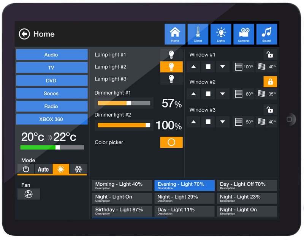Set climate mode to Auto
Screen dimensions: 304x240
(x=43, y=169)
